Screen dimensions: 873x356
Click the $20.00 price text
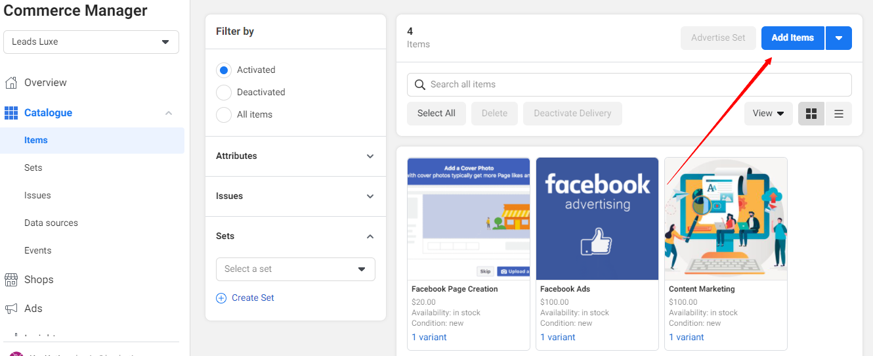tap(423, 303)
